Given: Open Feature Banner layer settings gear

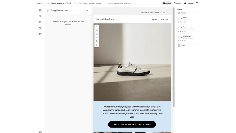Looking at the screenshot, I should [x=178, y=31].
